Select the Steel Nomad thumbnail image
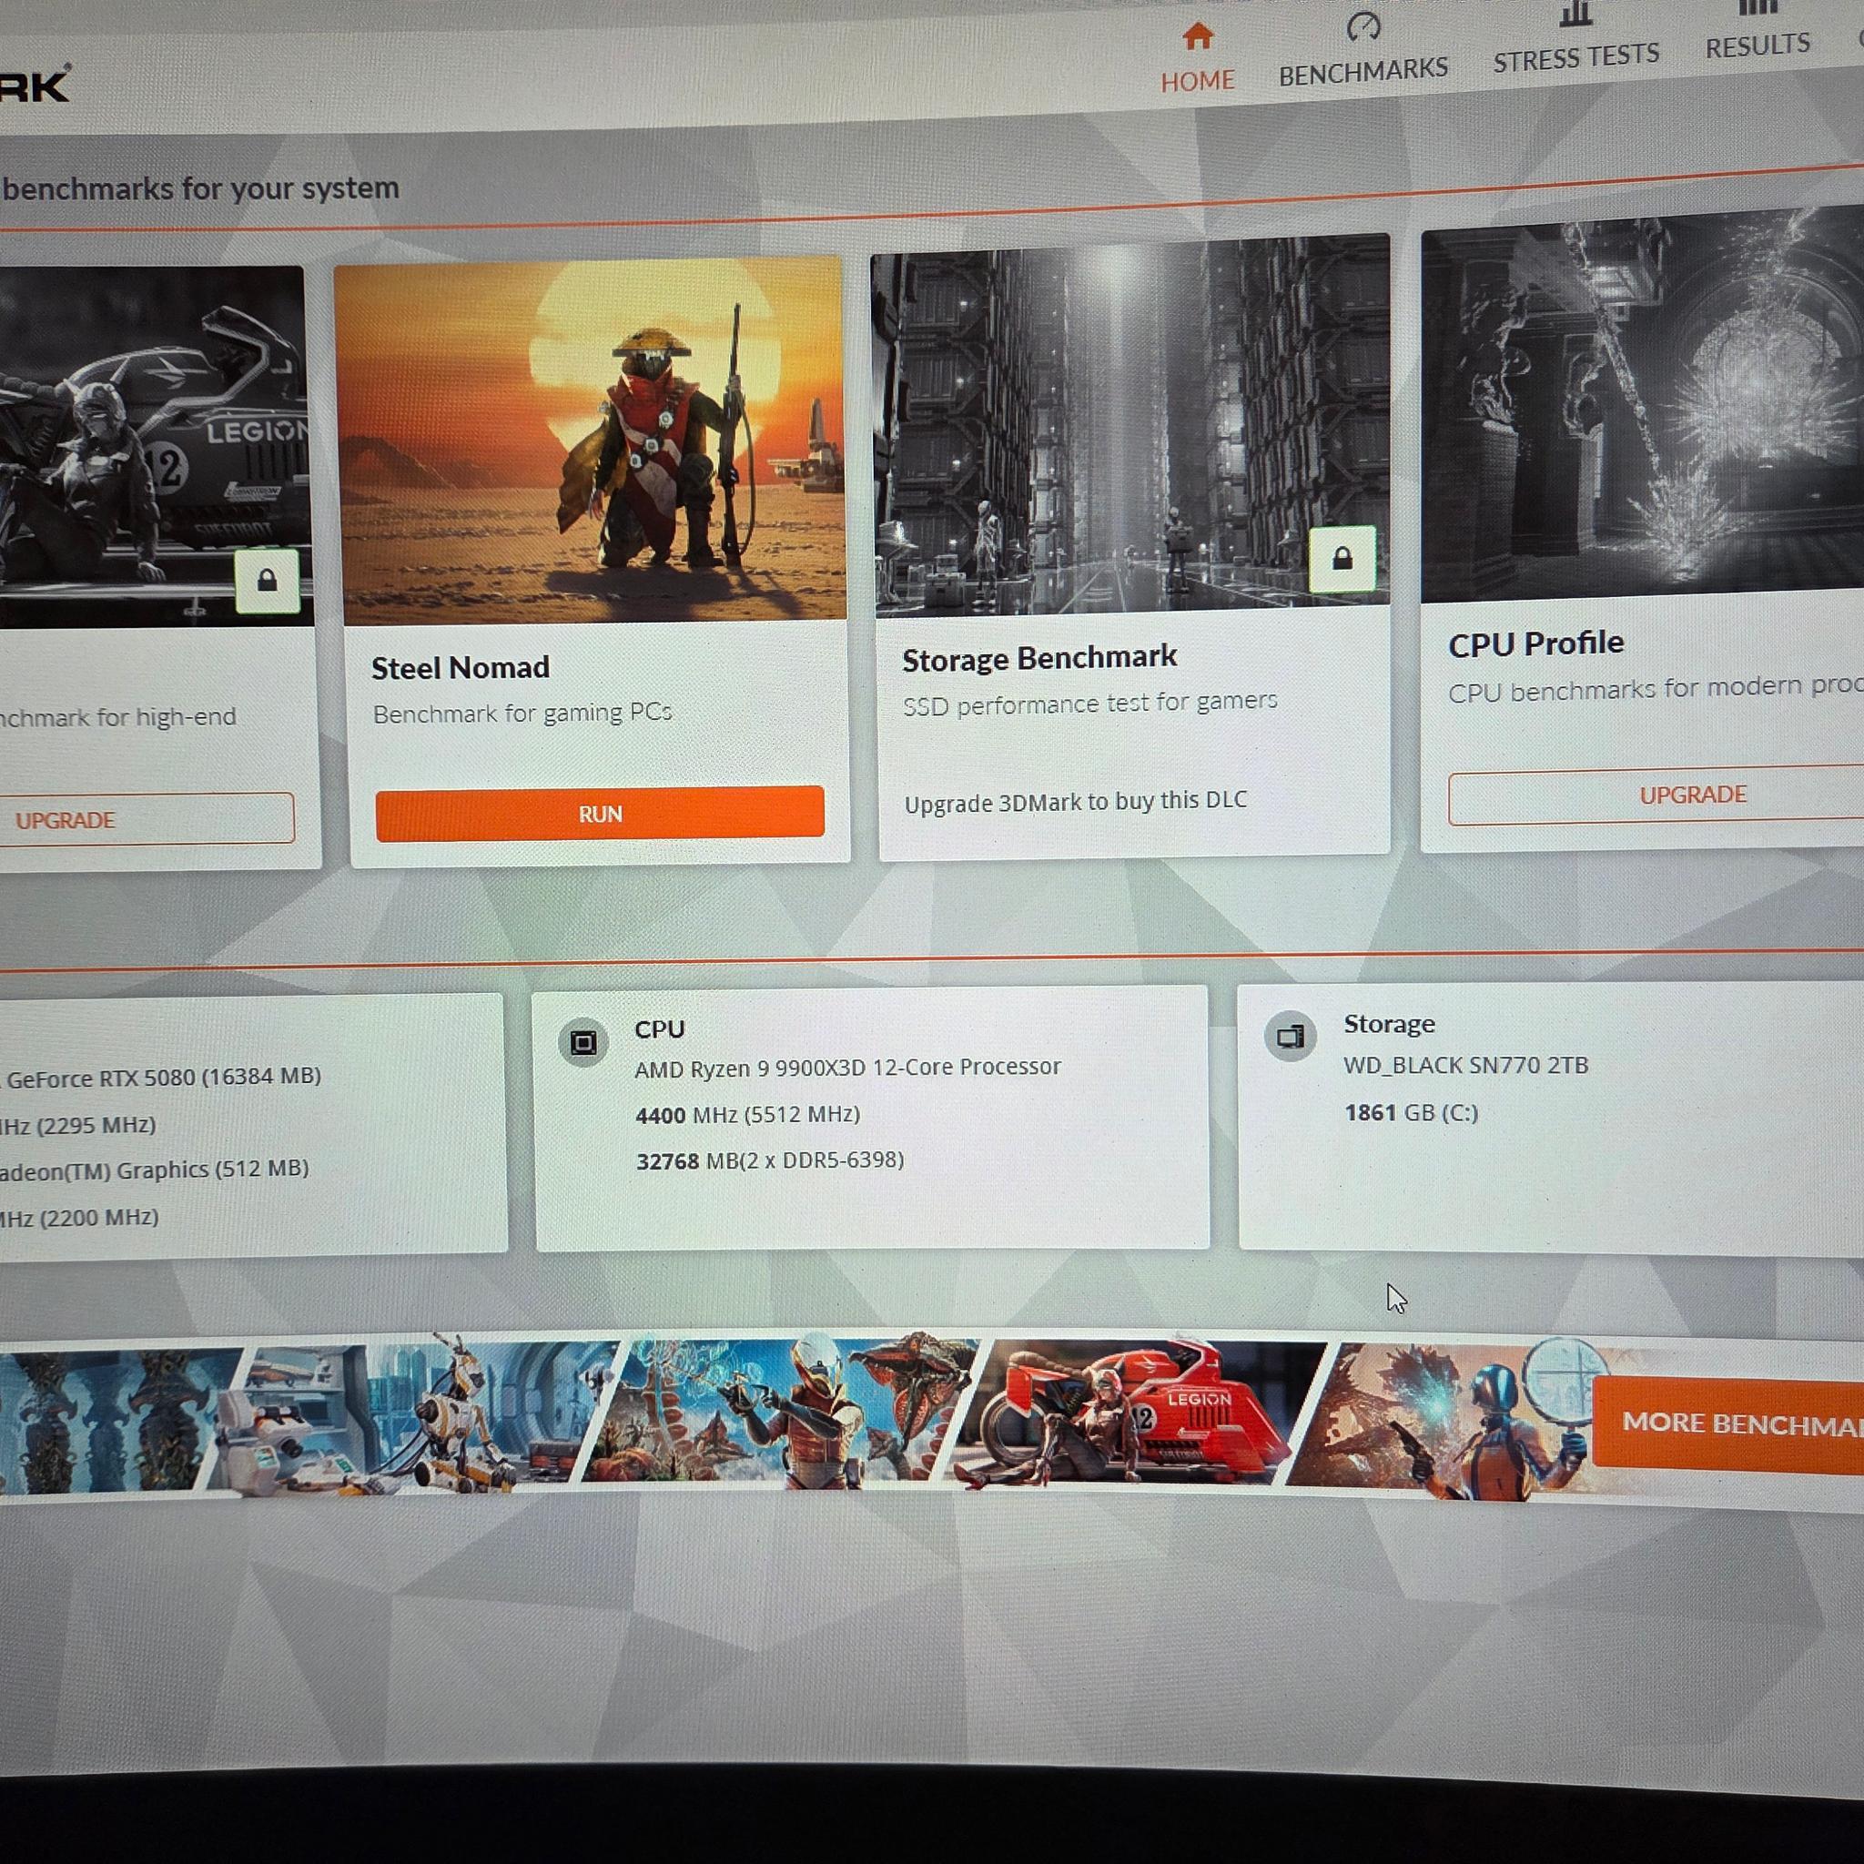Screen dimensions: 1864x1864 (x=590, y=441)
